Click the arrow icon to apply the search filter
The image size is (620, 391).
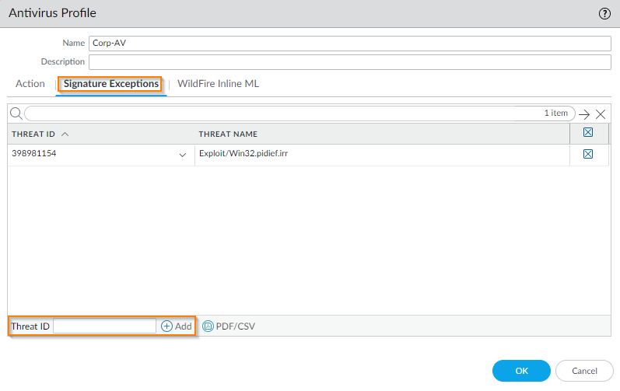click(584, 114)
